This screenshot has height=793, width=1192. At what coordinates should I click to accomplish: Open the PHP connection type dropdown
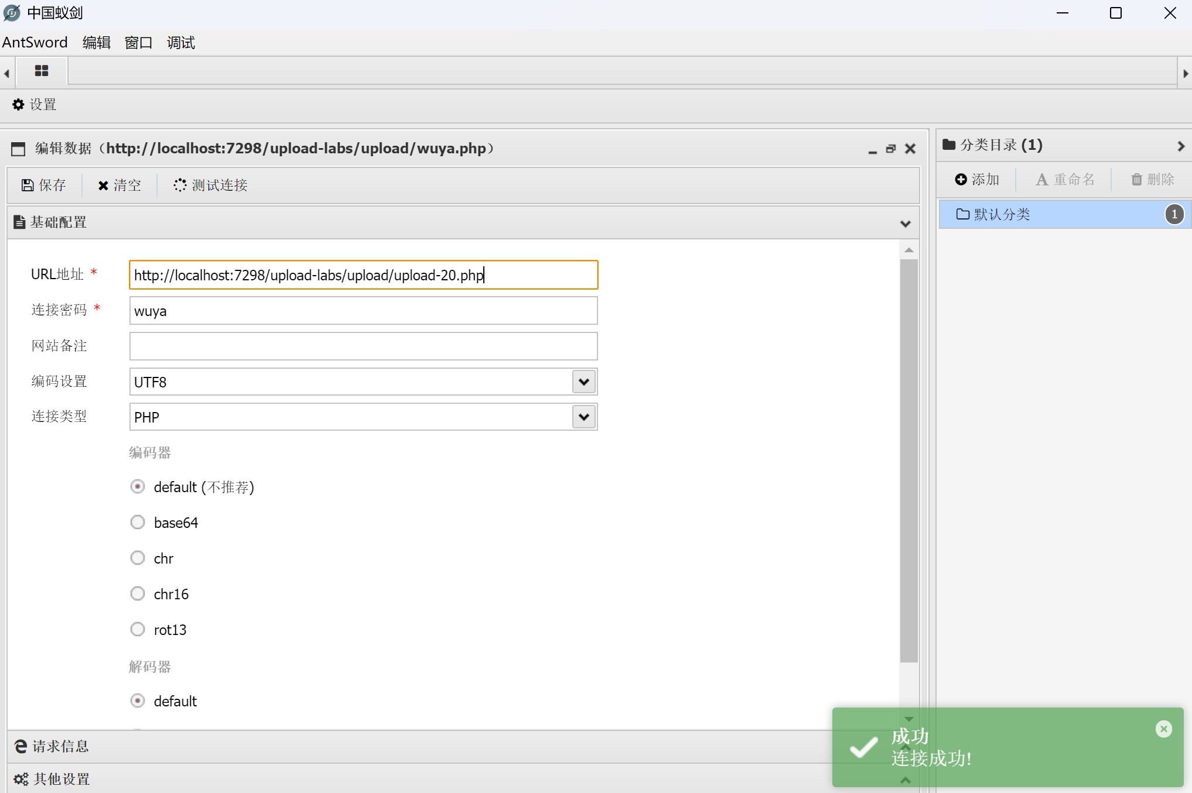(x=583, y=417)
